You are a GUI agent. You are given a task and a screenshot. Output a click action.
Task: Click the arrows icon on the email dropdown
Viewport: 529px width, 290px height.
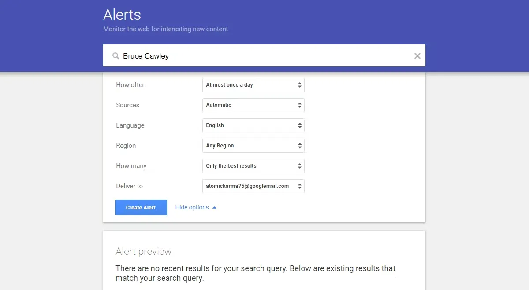point(300,186)
